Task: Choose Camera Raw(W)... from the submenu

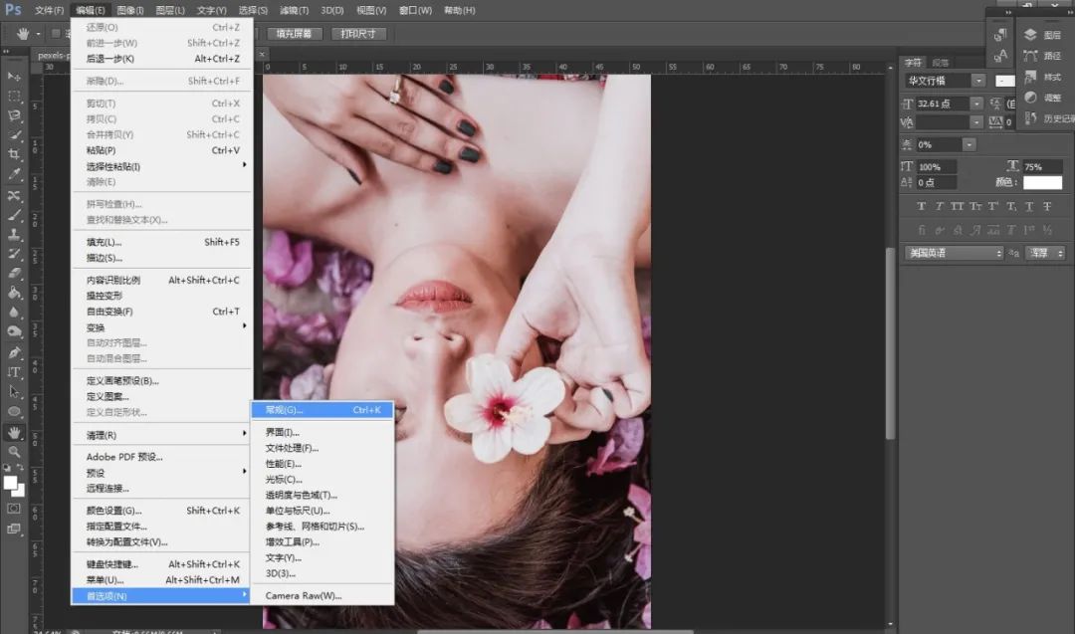Action: click(322, 595)
